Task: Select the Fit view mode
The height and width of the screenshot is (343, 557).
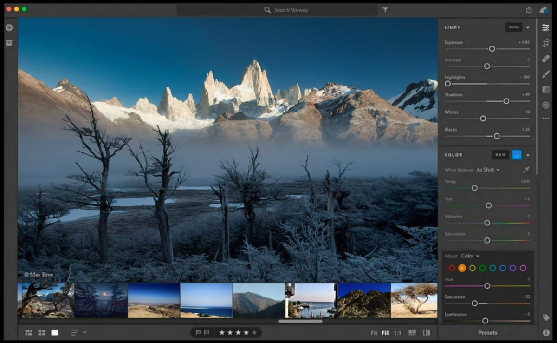Action: point(374,332)
